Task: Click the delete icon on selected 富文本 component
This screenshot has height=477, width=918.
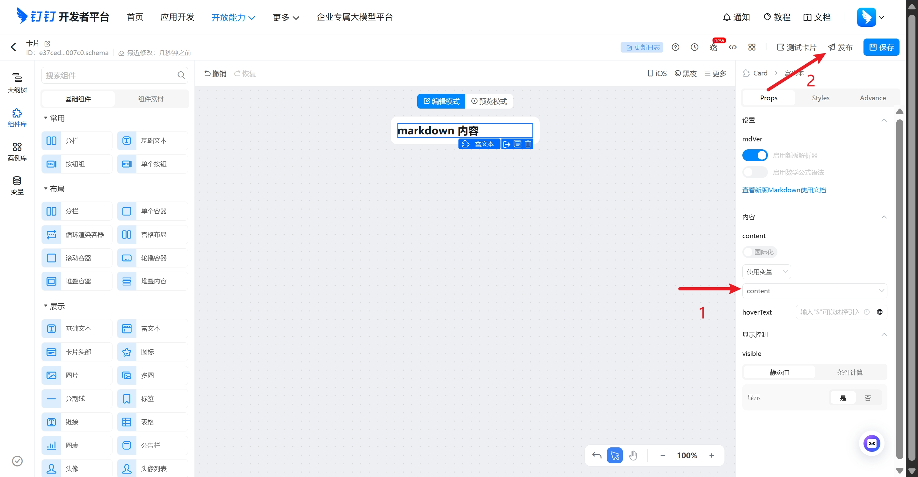Action: [528, 144]
